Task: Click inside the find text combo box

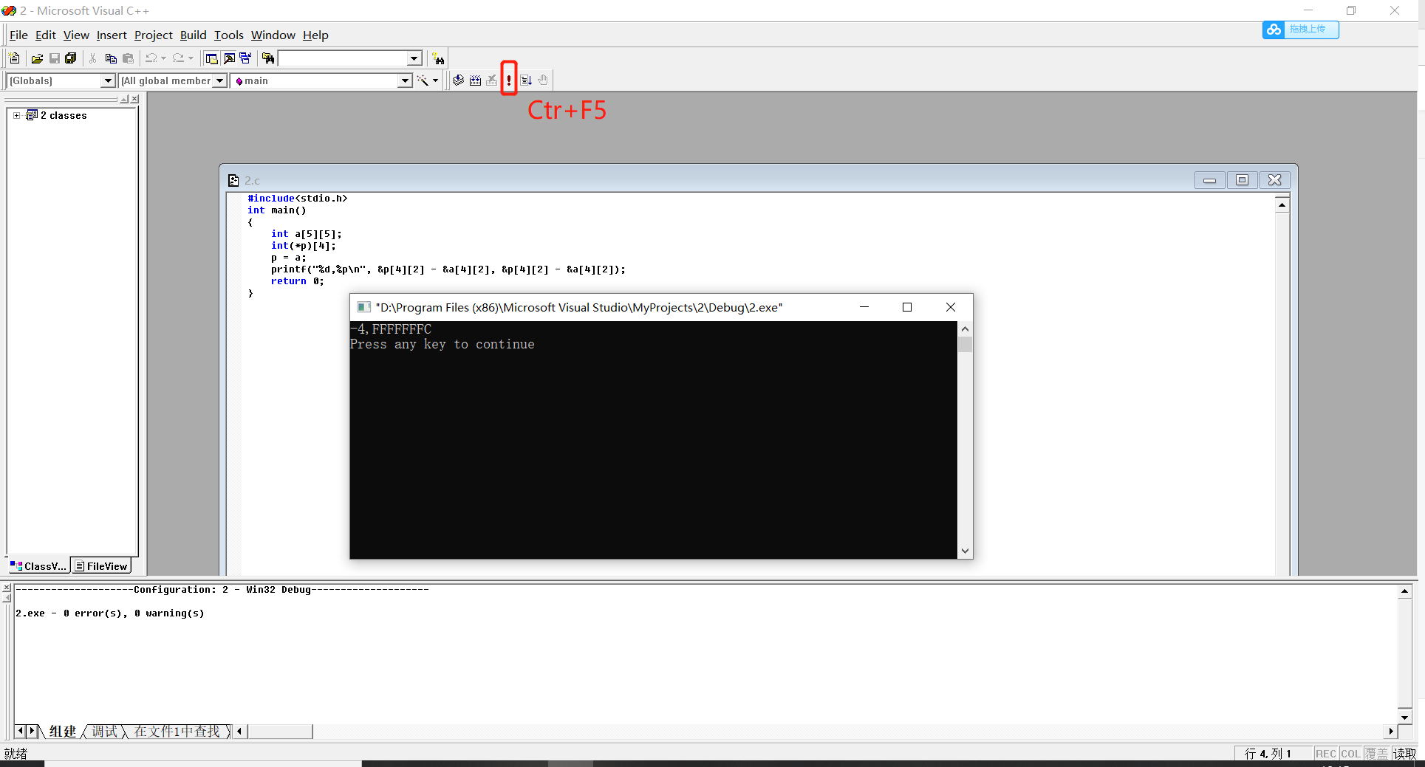Action: click(x=344, y=58)
